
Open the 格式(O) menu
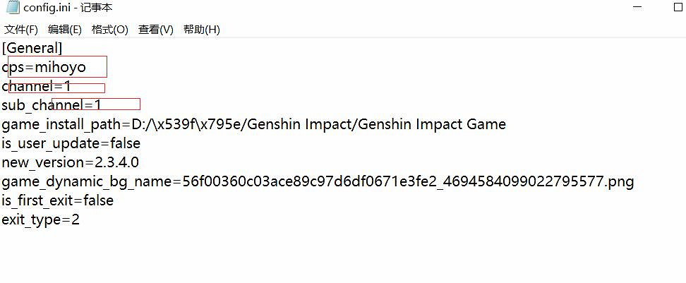109,30
